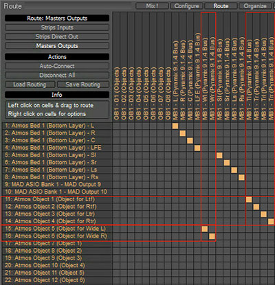Select row 10: MAD Output 10

click(x=58, y=192)
